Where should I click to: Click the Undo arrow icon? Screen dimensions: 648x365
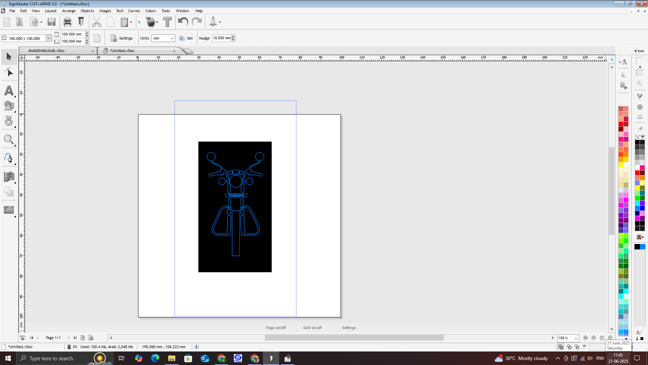[x=183, y=22]
